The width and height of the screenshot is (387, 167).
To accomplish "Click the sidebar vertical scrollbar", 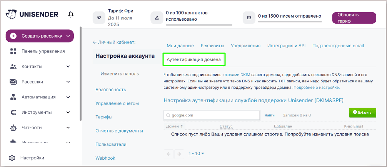I will 80,74.
